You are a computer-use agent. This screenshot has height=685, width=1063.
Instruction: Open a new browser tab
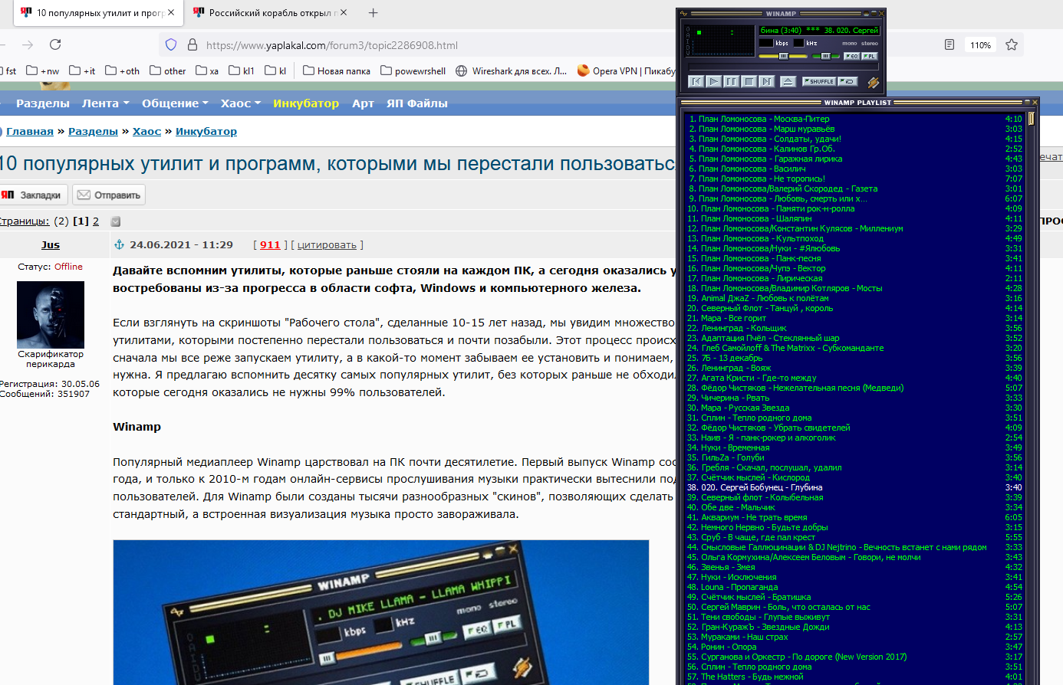coord(374,12)
